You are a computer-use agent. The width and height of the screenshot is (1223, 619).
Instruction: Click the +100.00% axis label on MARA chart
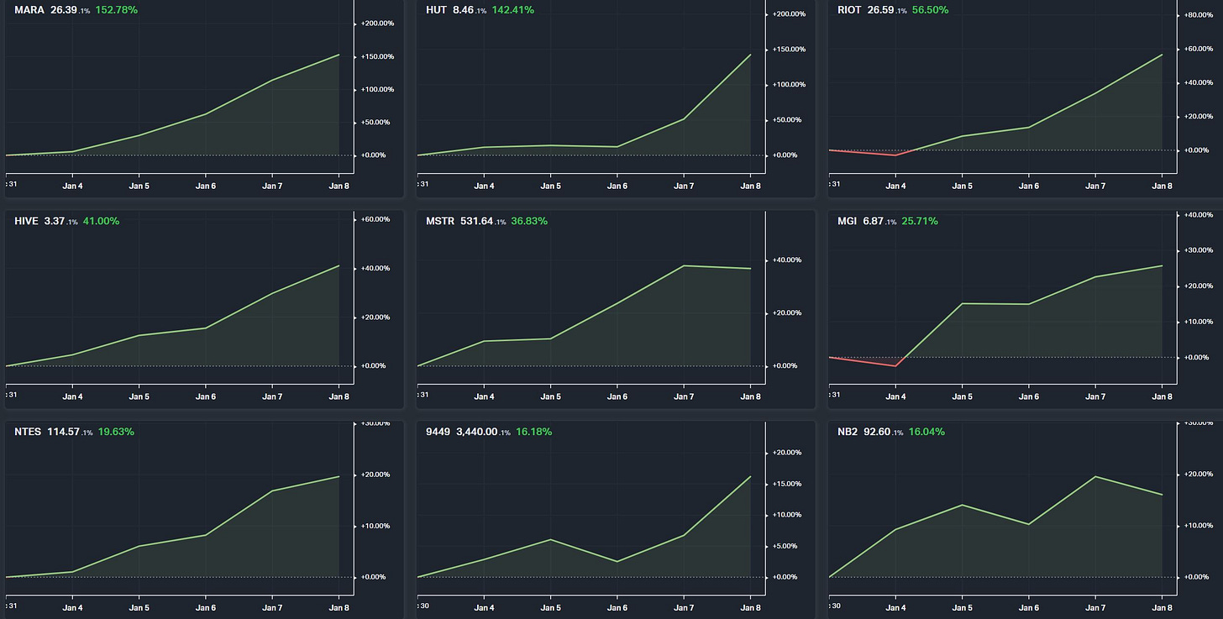pyautogui.click(x=377, y=89)
